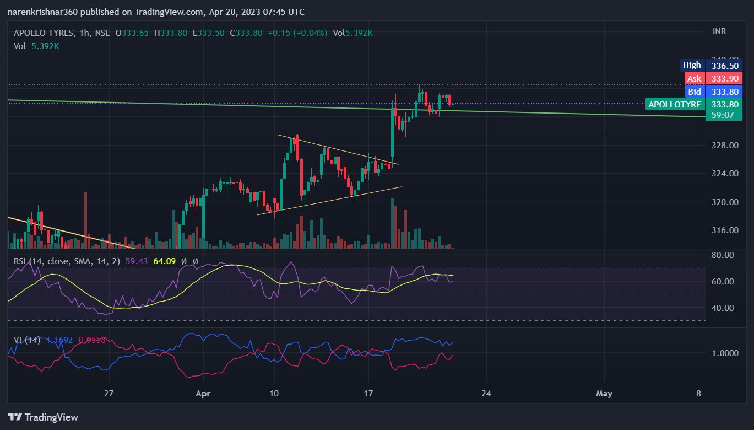
Task: Select the APOLLO TYRES, 1h, NSE title
Action: point(62,33)
